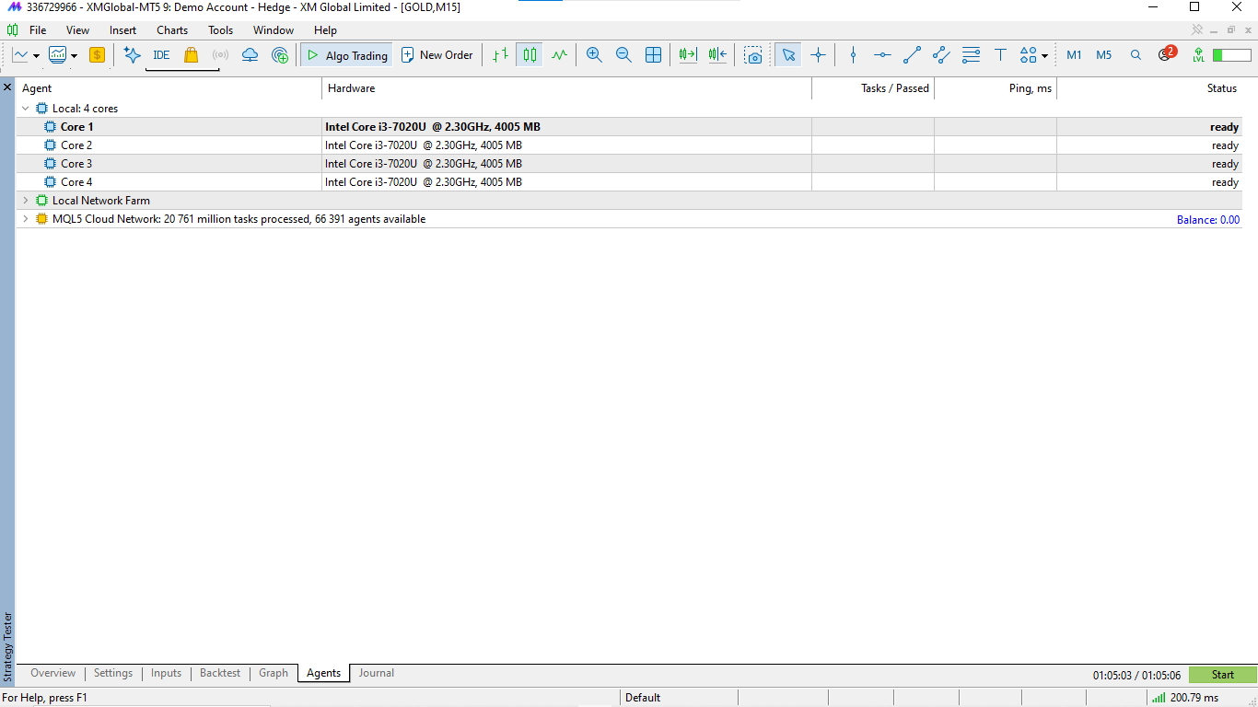Open the Window menu
Screen dimensions: 1258x707
coord(274,30)
